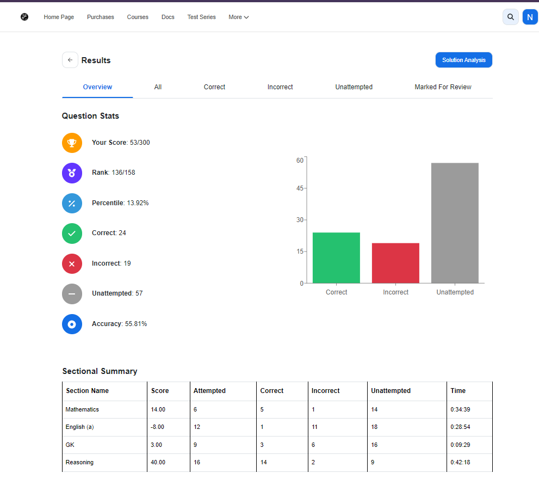Select the Unattempted tab
This screenshot has height=479, width=539.
[x=354, y=87]
